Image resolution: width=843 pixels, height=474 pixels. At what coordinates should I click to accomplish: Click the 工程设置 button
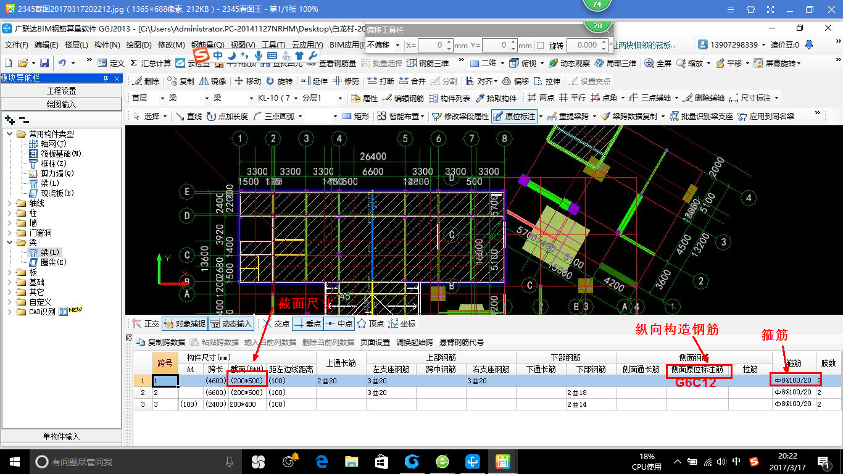point(61,91)
